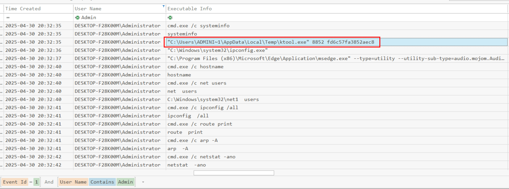The image size is (509, 189).
Task: Click the User Name column header
Action: pyautogui.click(x=88, y=9)
